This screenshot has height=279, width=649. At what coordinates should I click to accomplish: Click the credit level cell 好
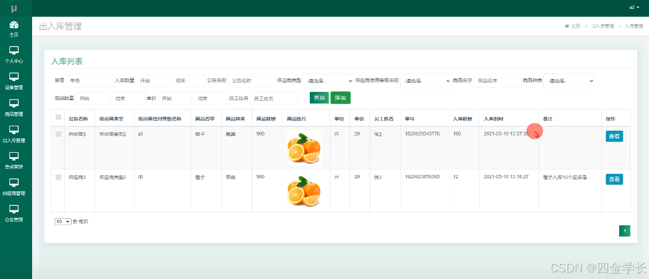tap(141, 135)
